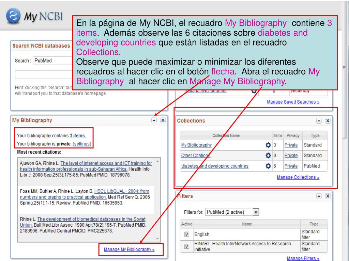Click the Most recent citations label

click(x=39, y=152)
